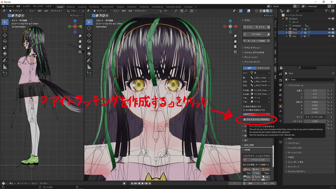Select the Move tool in front viewport
This screenshot has height=189, width=336.
coord(89,35)
